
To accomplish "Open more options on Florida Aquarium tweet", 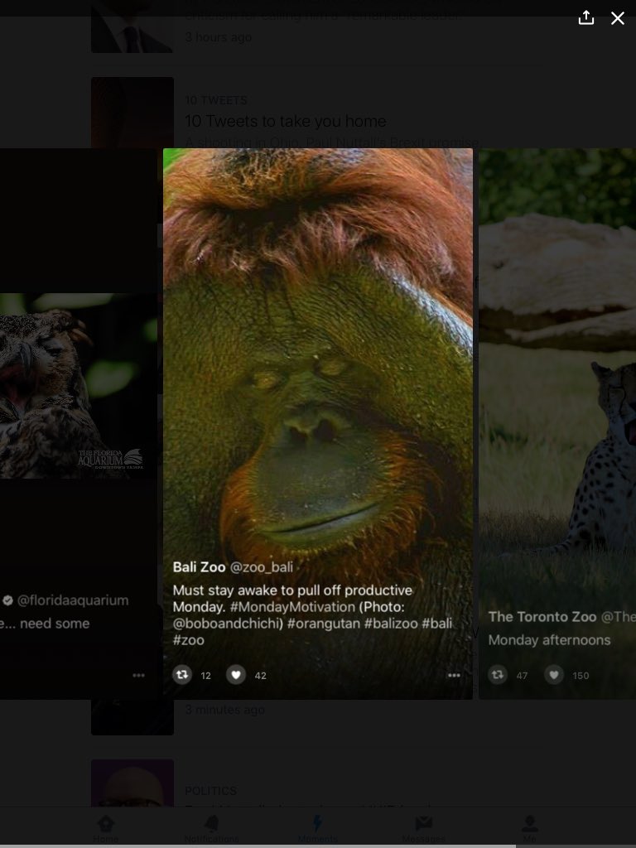I will pyautogui.click(x=138, y=675).
